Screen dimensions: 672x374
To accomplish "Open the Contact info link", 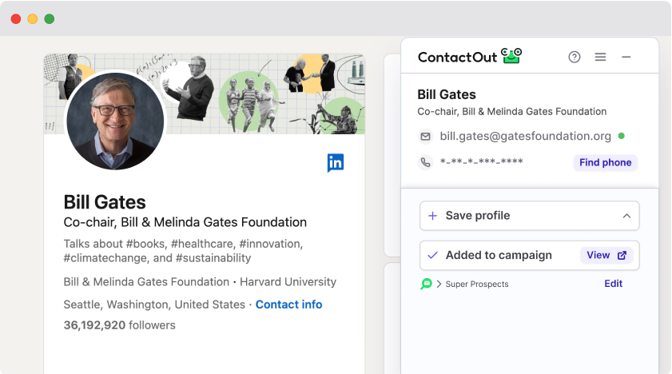I will click(288, 304).
